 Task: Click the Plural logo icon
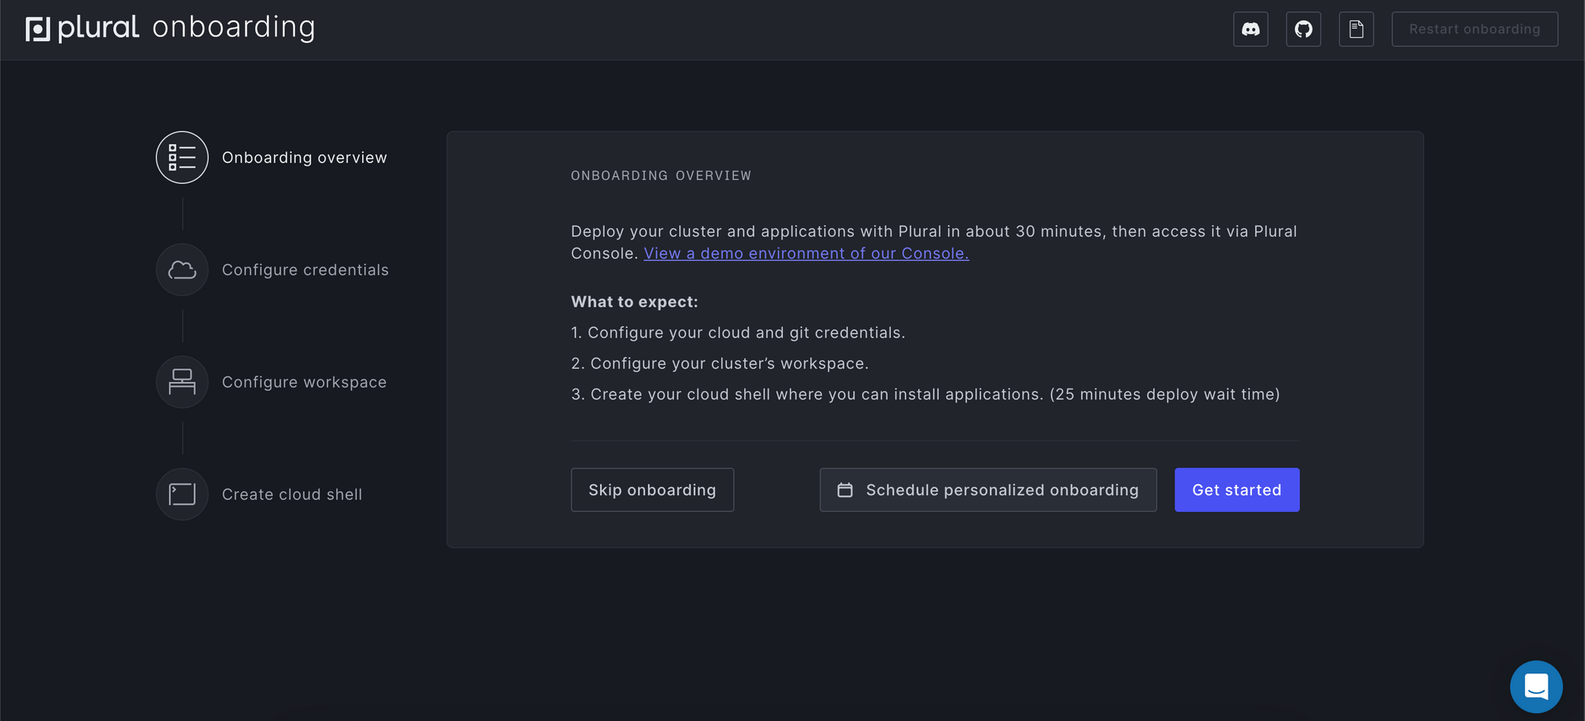tap(38, 29)
